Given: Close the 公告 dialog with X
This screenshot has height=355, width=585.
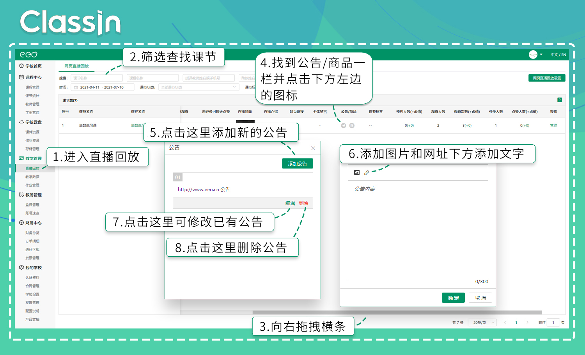Looking at the screenshot, I should pos(313,148).
